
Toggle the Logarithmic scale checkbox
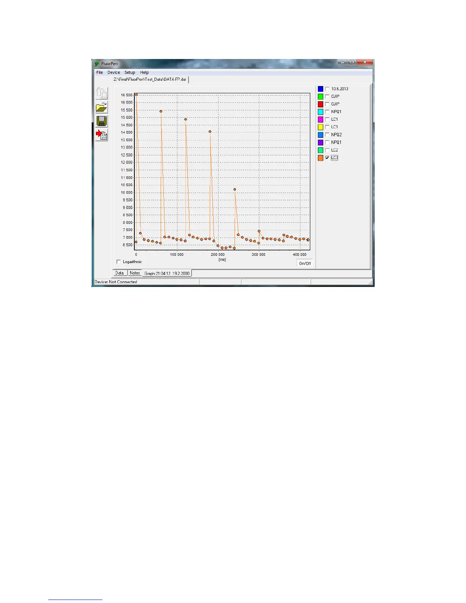tap(118, 262)
